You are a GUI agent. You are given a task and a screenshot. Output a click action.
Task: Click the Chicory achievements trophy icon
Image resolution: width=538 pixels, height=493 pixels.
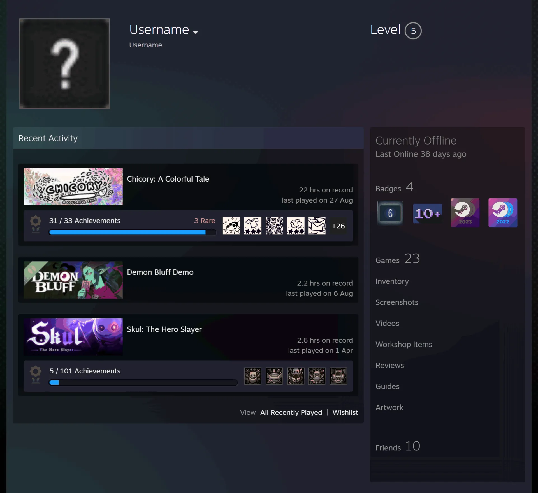coord(36,224)
